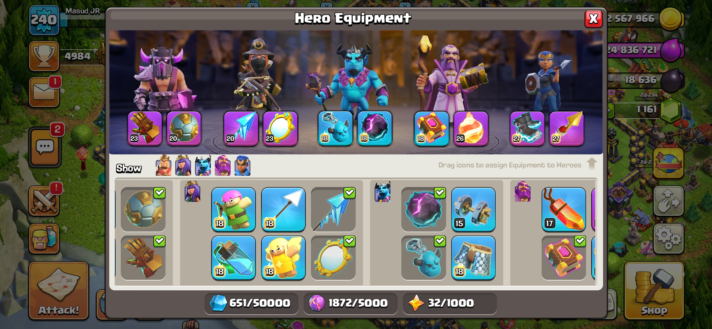Filter equipment by Royal Champion
Image resolution: width=712 pixels, height=329 pixels.
pos(243,166)
